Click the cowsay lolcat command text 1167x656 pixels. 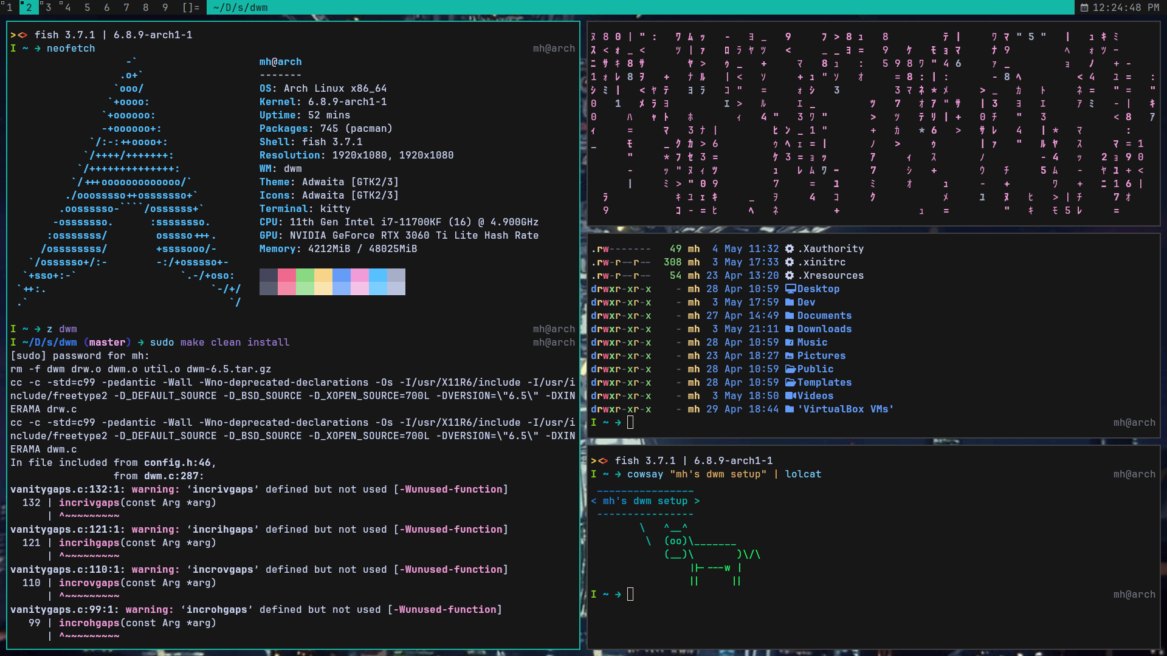coord(724,474)
